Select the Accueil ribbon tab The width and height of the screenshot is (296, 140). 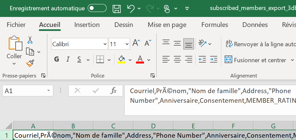[50, 25]
